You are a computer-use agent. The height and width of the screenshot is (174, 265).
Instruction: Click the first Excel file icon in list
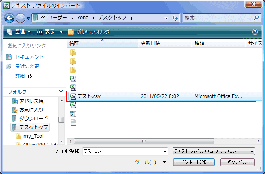73,79
